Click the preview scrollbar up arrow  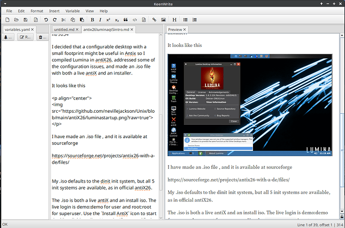tap(342, 35)
